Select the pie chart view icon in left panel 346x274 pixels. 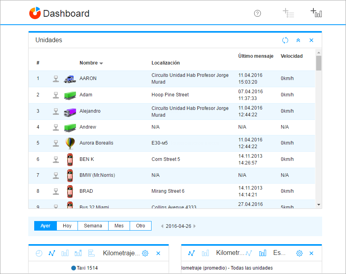click(39, 253)
